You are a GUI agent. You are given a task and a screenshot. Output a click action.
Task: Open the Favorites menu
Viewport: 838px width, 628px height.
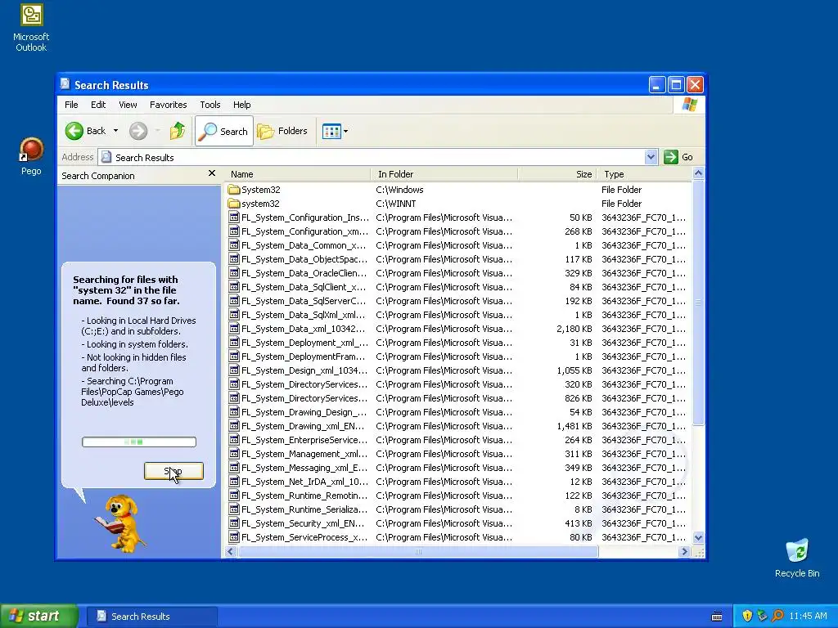[x=169, y=105]
